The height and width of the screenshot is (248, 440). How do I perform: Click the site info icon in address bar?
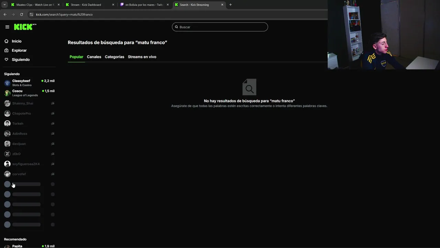click(x=31, y=14)
